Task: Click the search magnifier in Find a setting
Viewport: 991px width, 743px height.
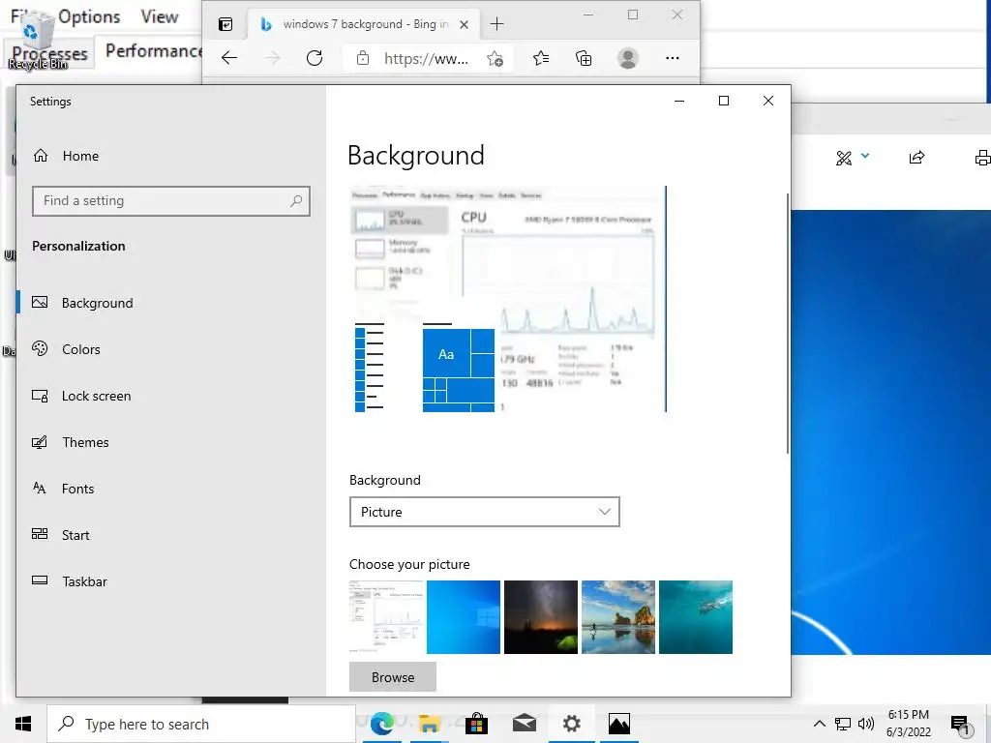Action: [296, 201]
